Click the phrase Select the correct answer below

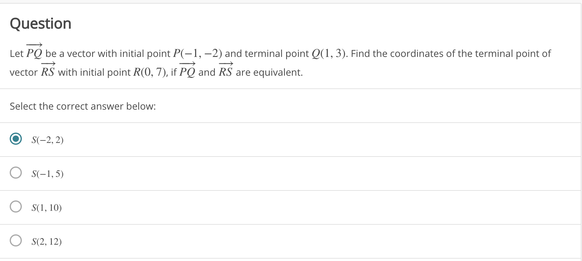click(x=82, y=106)
